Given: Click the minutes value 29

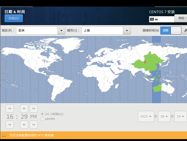Looking at the screenshot, I should pyautogui.click(x=24, y=117).
